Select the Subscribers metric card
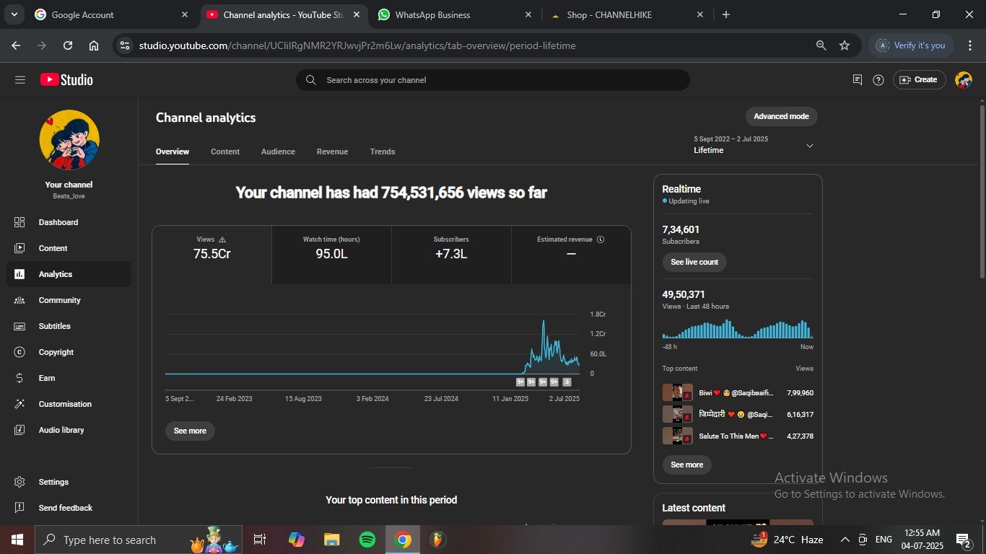 pyautogui.click(x=451, y=255)
